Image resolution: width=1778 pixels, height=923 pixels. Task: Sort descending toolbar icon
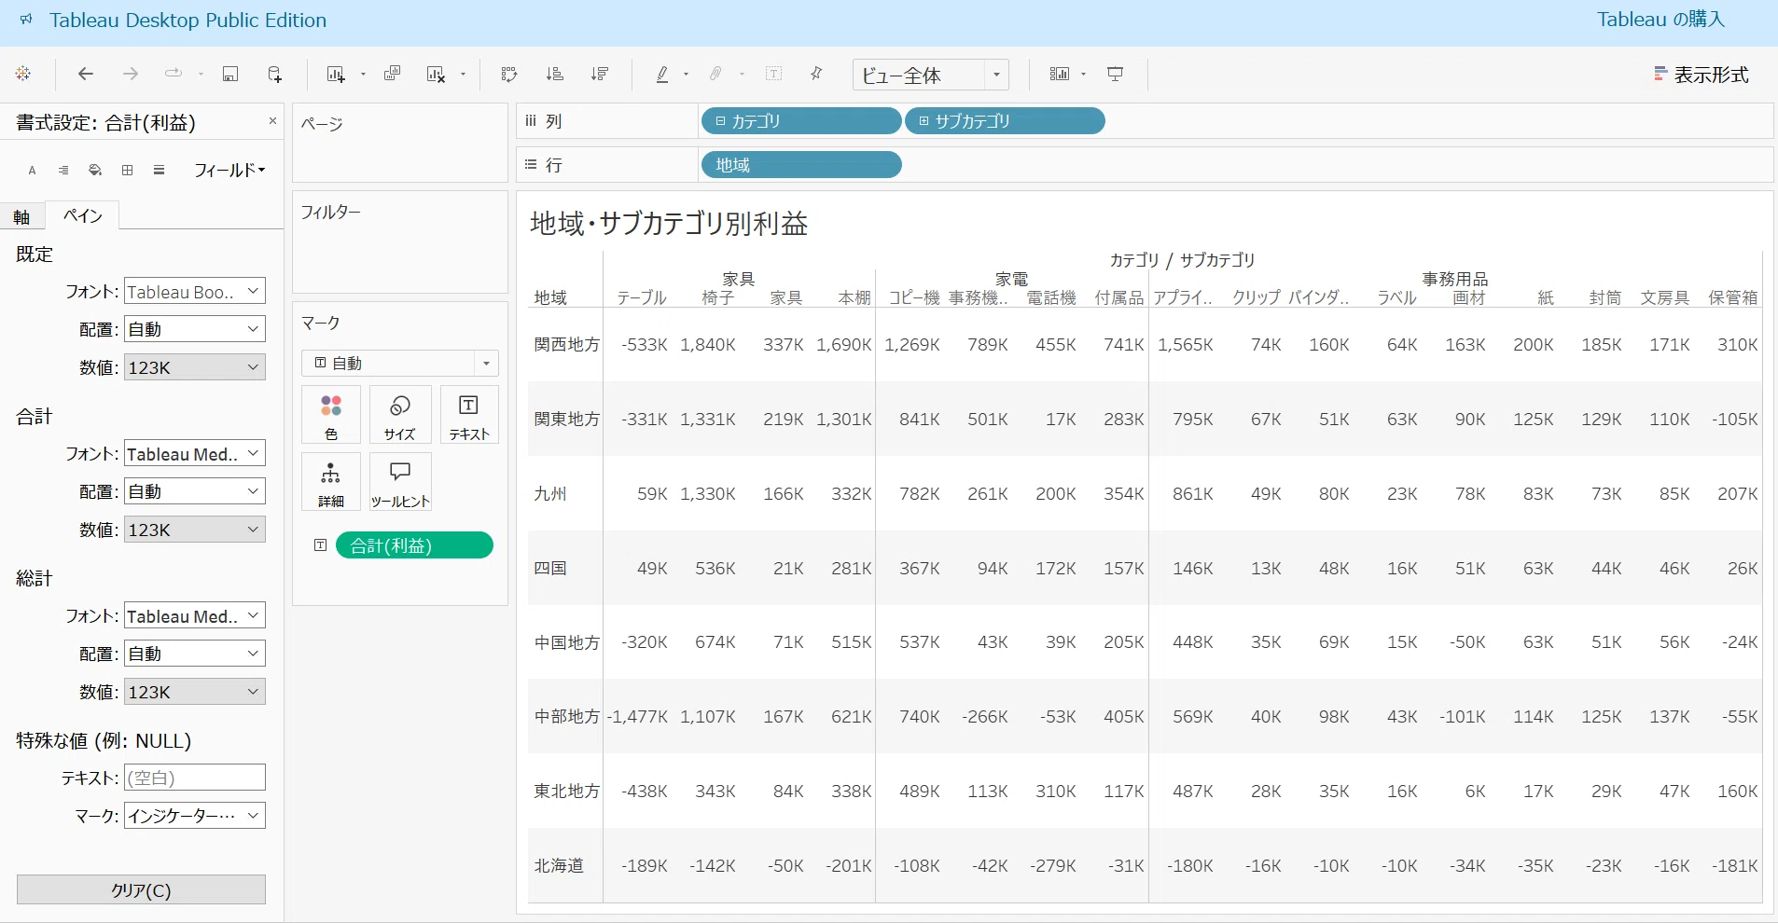pos(600,74)
